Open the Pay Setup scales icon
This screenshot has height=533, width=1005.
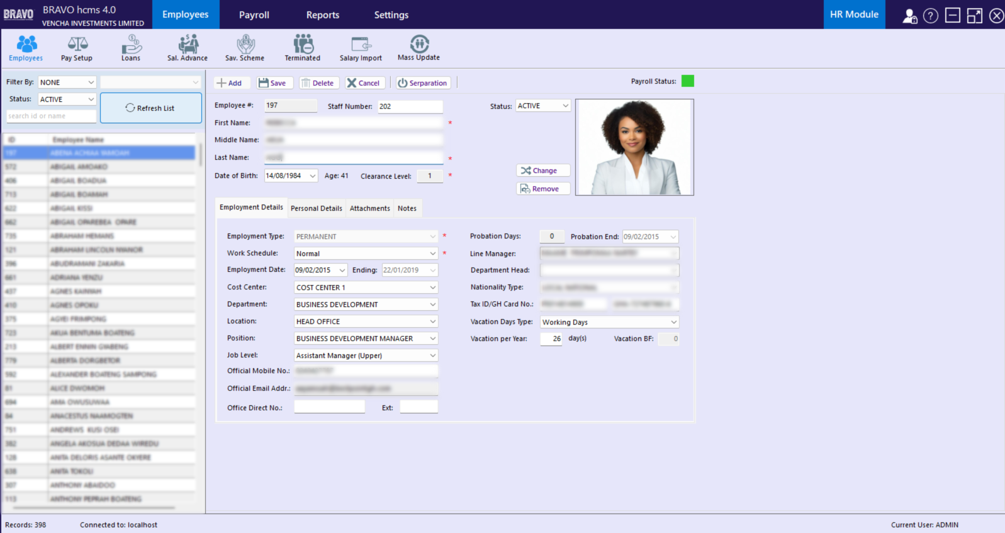77,44
